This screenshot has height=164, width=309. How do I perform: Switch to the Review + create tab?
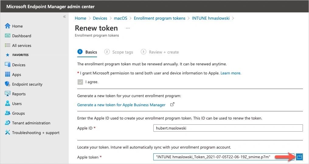pyautogui.click(x=164, y=52)
